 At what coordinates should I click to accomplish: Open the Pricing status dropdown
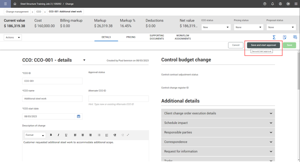[x=248, y=27]
